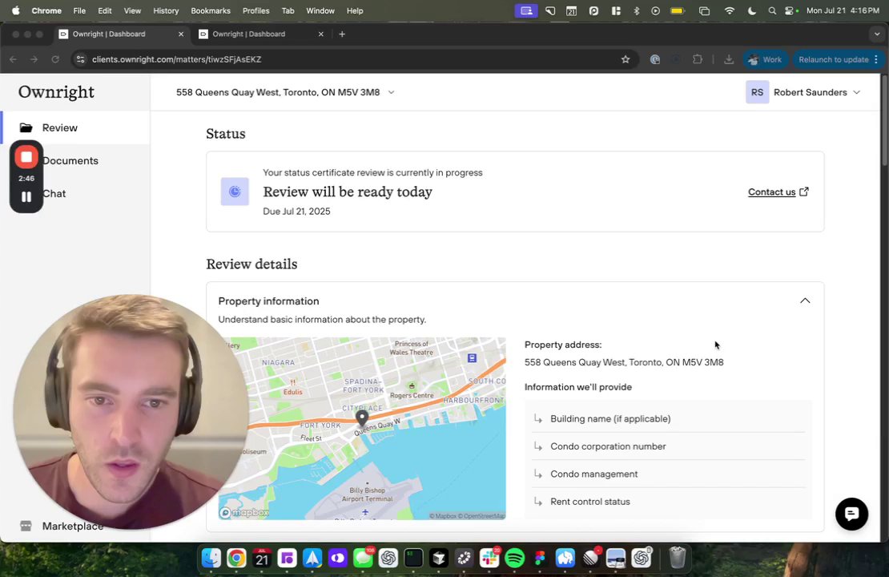889x577 pixels.
Task: Open a new Chrome tab
Action: (x=342, y=34)
